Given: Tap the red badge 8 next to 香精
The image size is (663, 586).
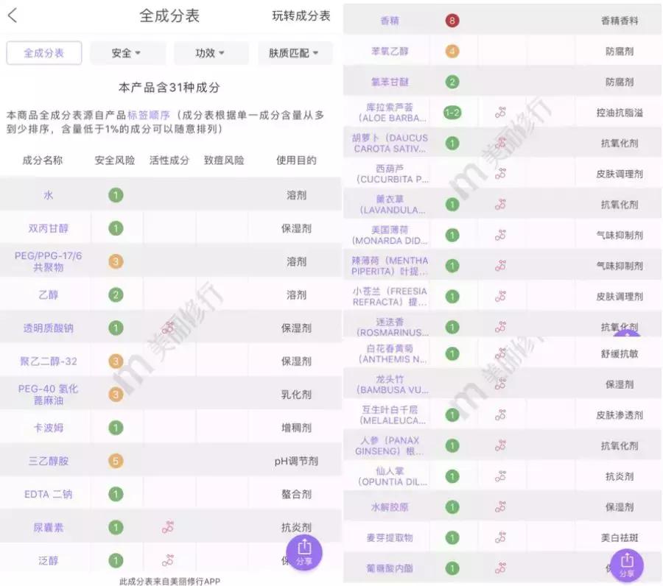Looking at the screenshot, I should [x=450, y=20].
